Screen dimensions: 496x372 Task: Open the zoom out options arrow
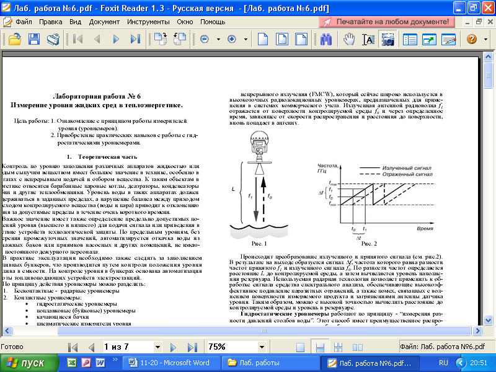[218, 40]
